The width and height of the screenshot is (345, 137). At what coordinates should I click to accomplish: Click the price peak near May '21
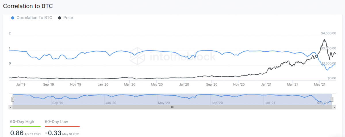pos(325,40)
